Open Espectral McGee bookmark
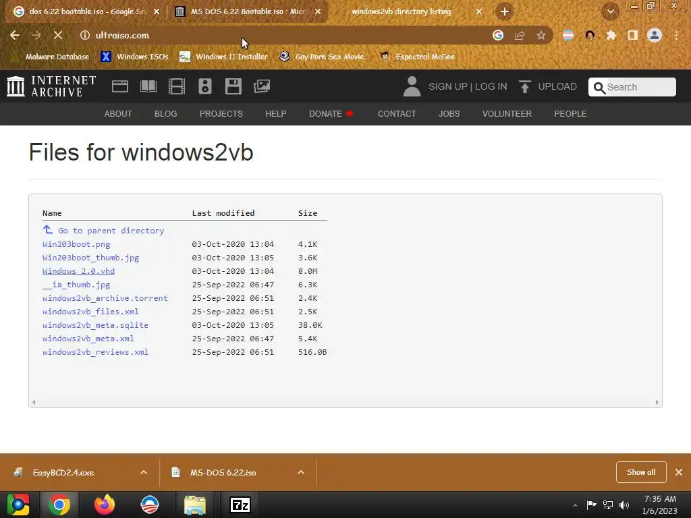Screen dimensions: 691x518 pos(417,57)
